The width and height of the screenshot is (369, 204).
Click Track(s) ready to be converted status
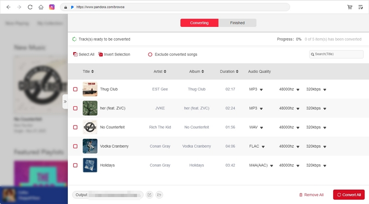pyautogui.click(x=104, y=39)
